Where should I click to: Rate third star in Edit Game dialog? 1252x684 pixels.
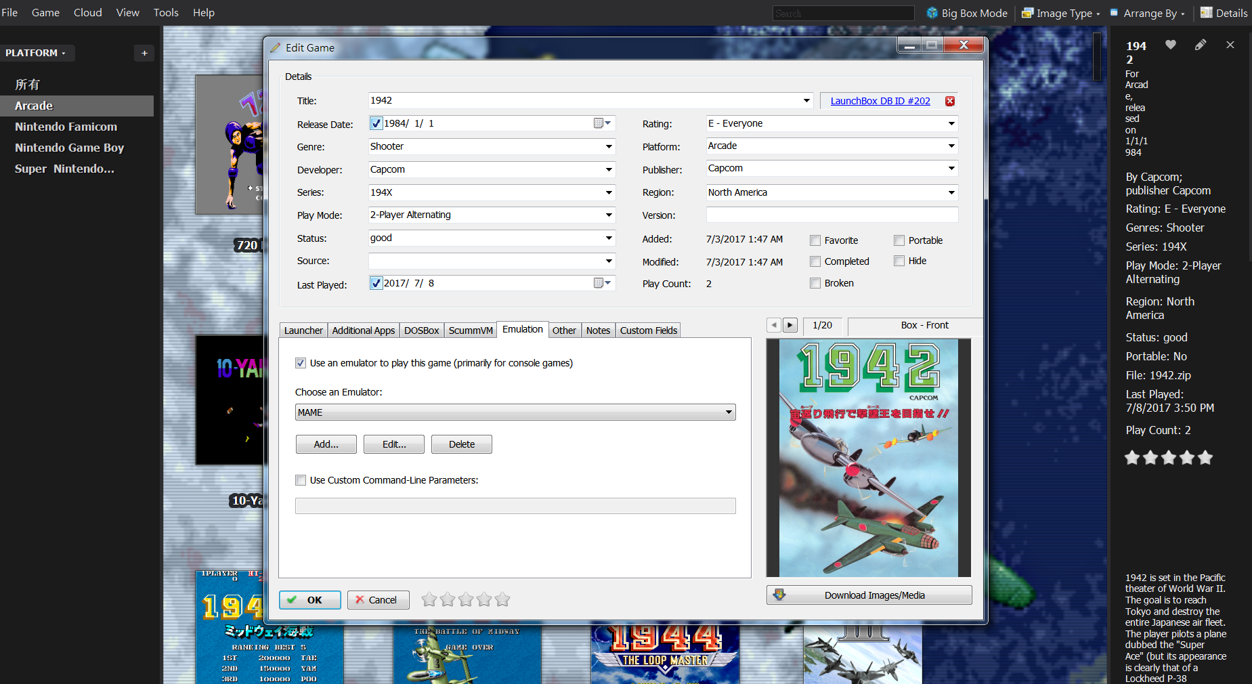tap(465, 599)
